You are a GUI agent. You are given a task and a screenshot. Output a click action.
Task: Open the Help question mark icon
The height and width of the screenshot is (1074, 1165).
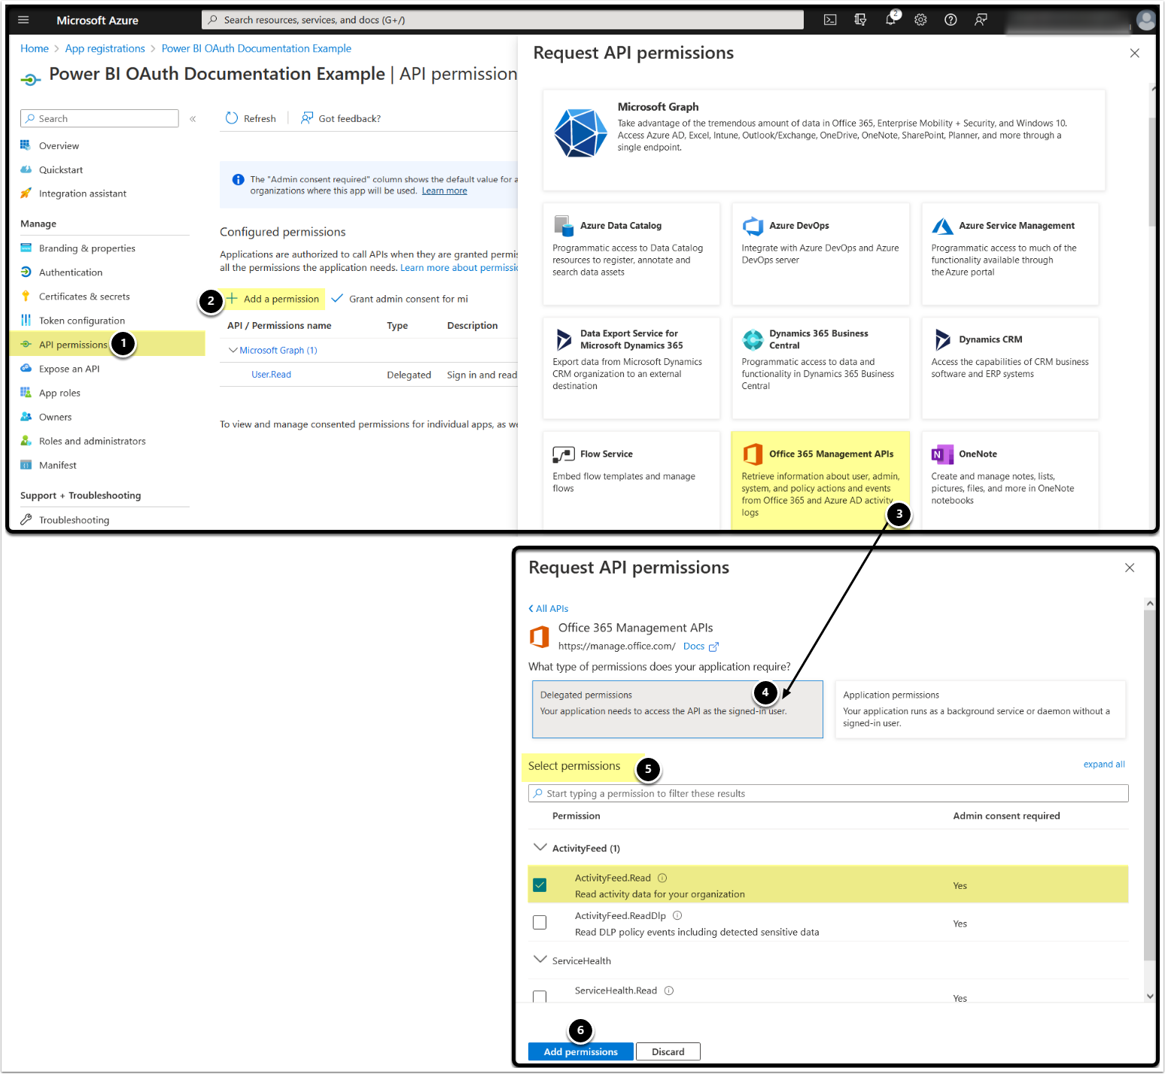pos(951,20)
